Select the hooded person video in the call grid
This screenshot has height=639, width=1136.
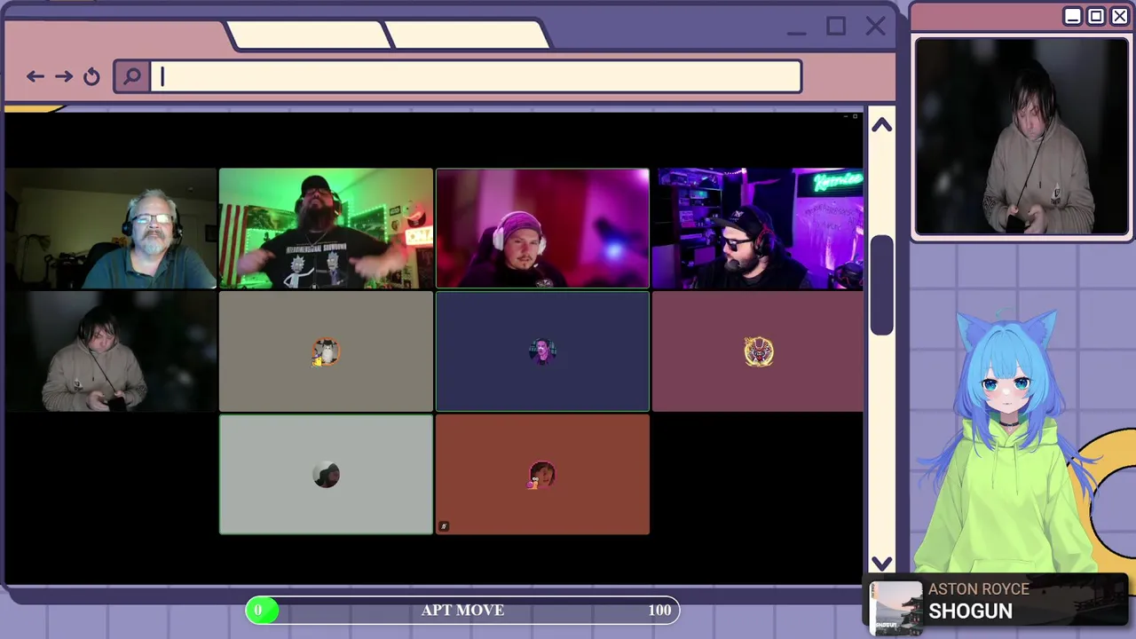pyautogui.click(x=110, y=351)
